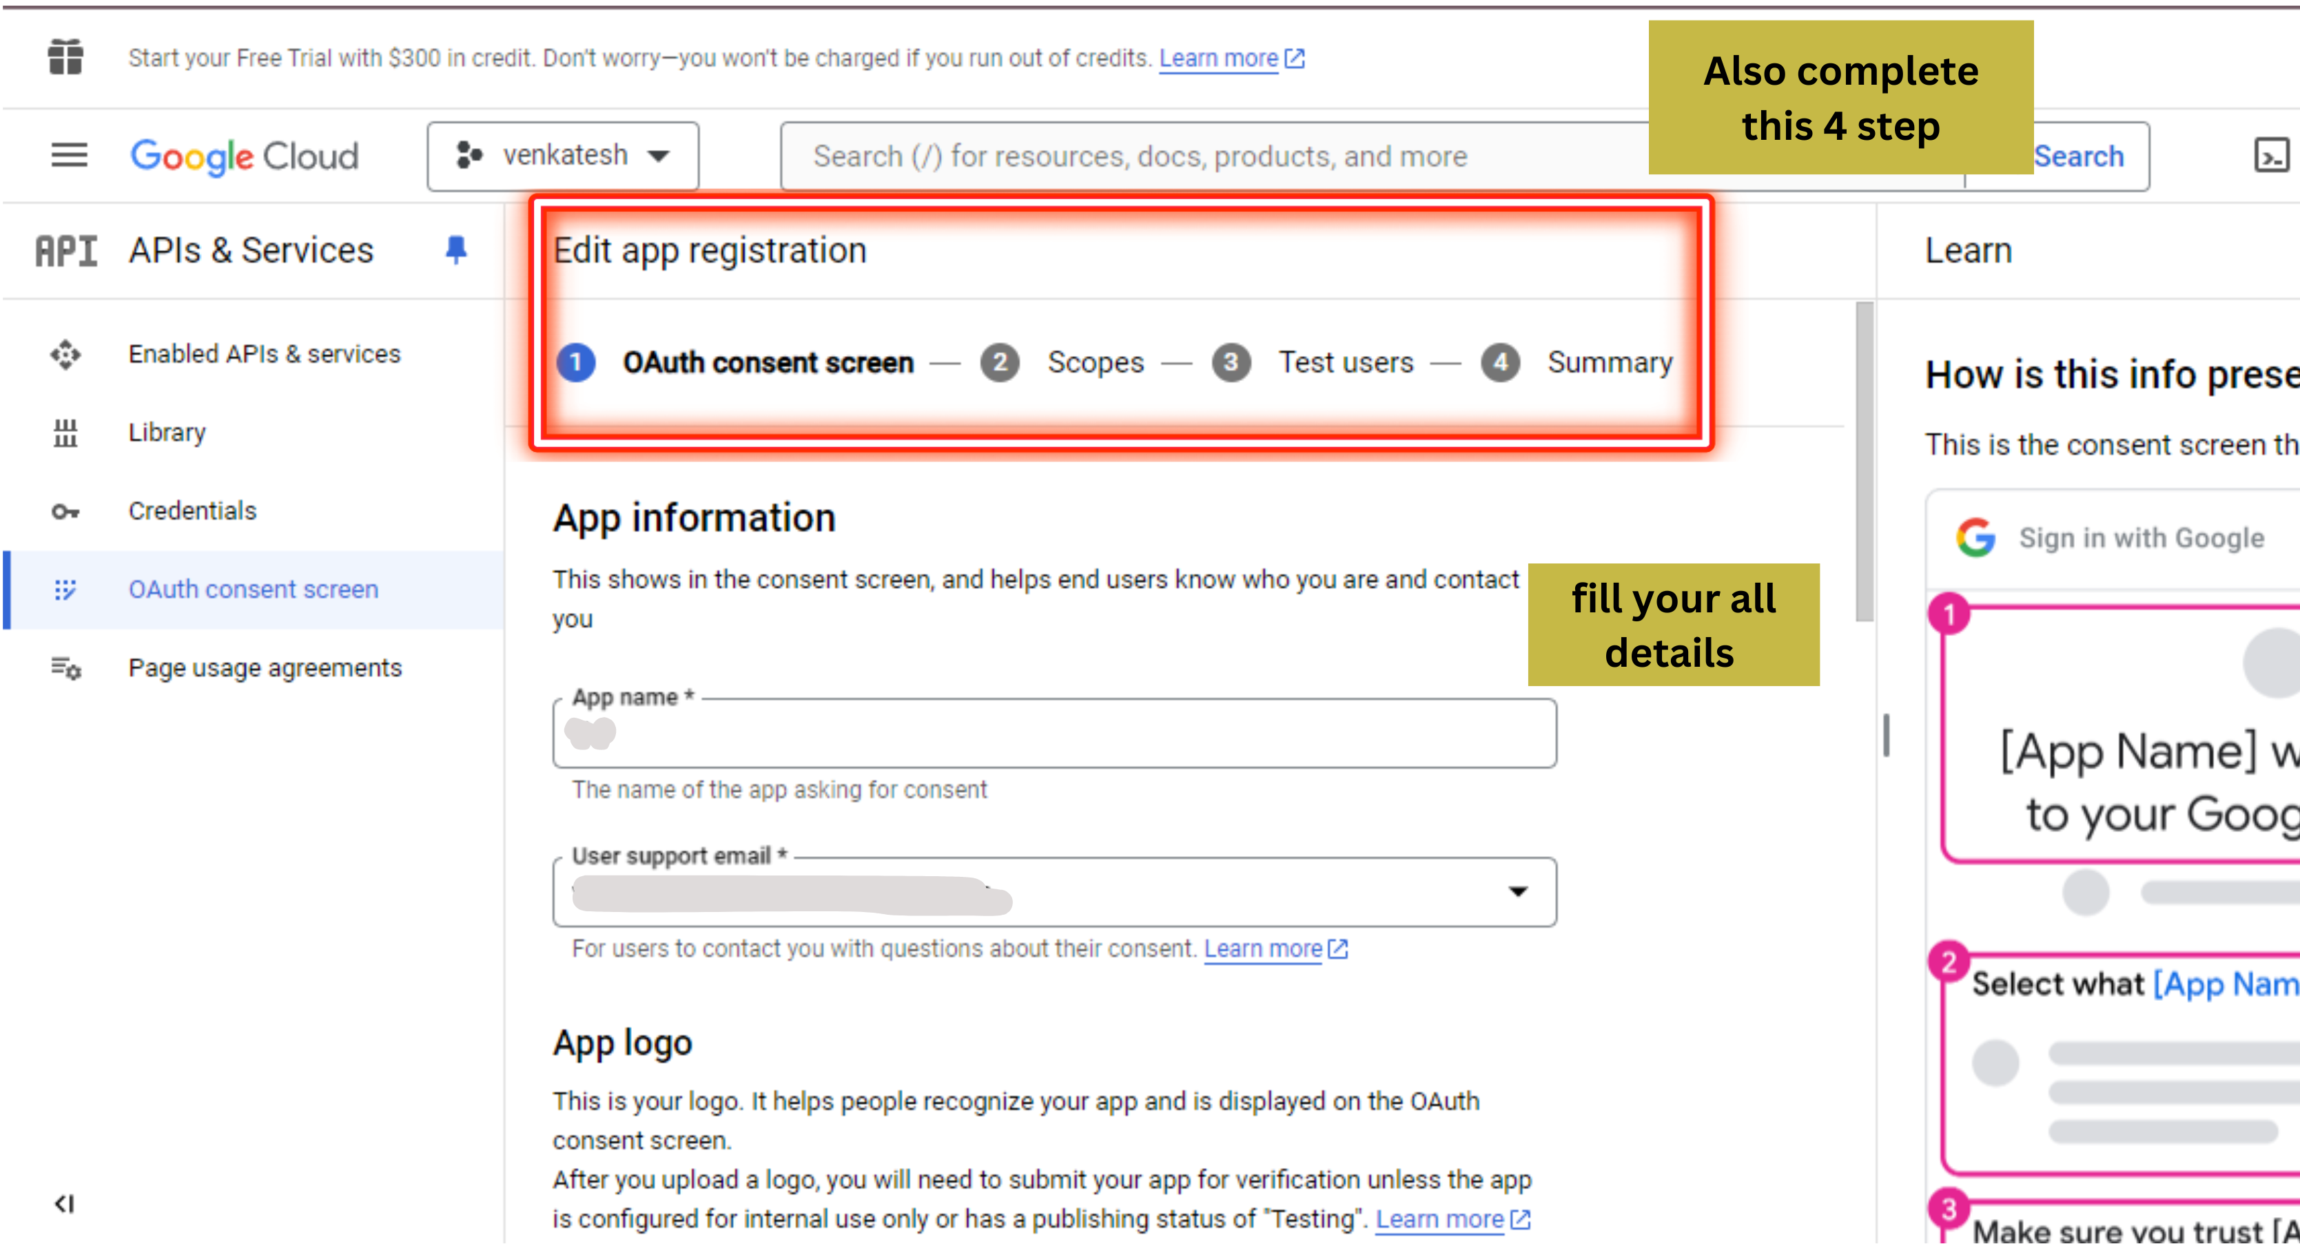2300x1244 pixels.
Task: Click into the App name field
Action: (x=1054, y=734)
